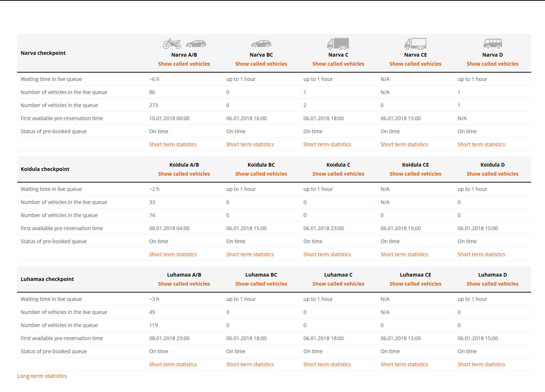Image resolution: width=545 pixels, height=392 pixels.
Task: Open short term statistics for Luhamaa C
Action: tap(327, 364)
